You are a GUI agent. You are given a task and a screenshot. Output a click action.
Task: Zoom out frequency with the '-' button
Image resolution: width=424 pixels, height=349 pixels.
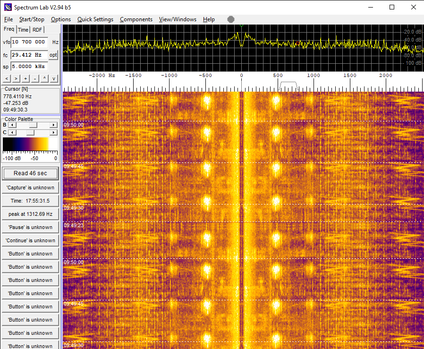coord(35,79)
